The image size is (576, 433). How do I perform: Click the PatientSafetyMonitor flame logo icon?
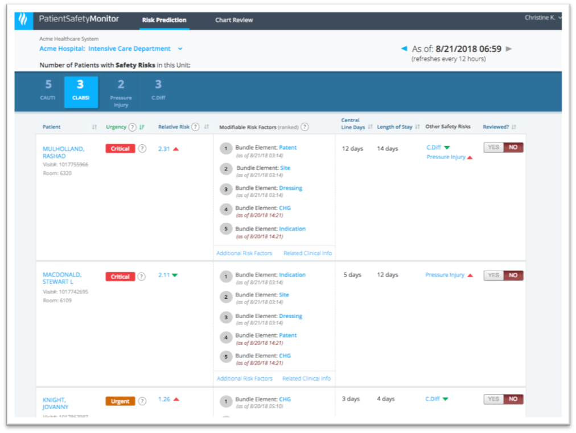click(x=22, y=19)
